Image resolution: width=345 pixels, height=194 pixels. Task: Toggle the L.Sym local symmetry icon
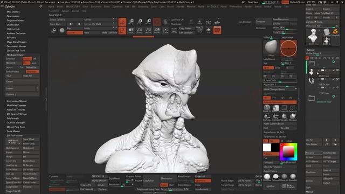click(x=209, y=22)
